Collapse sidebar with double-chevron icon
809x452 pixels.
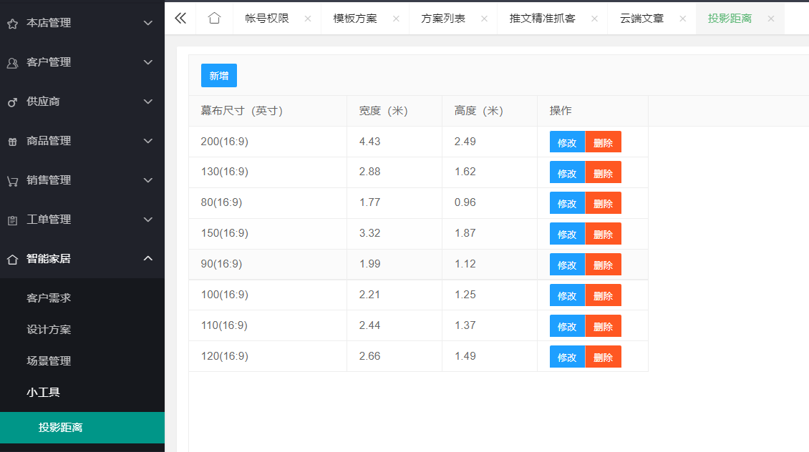click(x=180, y=19)
